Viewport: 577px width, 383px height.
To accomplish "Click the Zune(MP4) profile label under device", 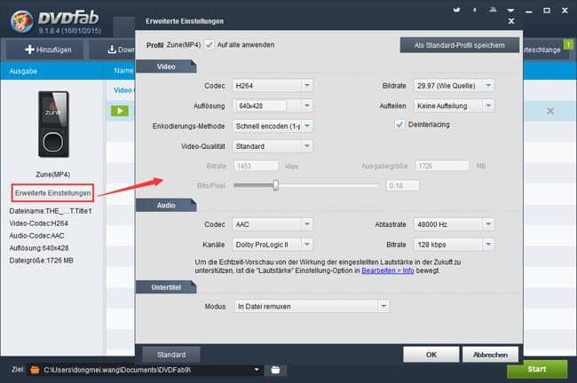I will point(53,175).
